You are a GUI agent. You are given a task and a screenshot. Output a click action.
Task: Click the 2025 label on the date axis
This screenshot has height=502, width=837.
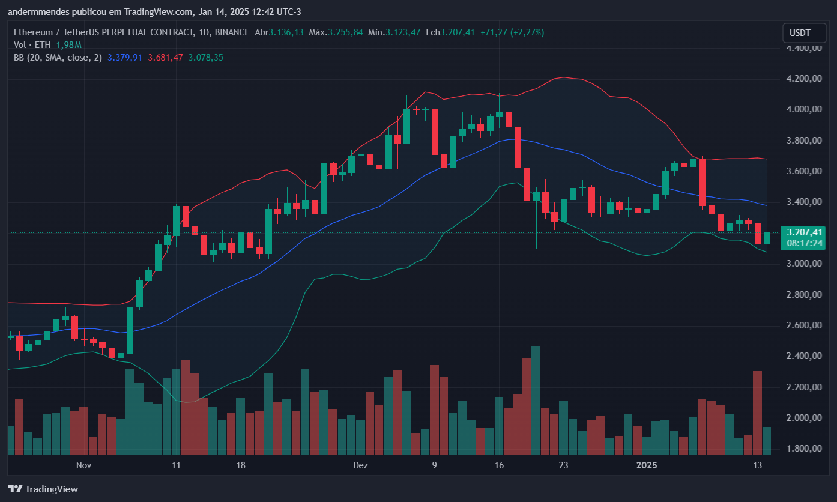click(x=647, y=465)
